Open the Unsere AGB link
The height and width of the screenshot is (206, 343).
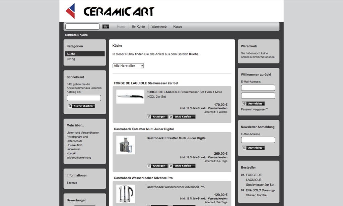coord(75,145)
